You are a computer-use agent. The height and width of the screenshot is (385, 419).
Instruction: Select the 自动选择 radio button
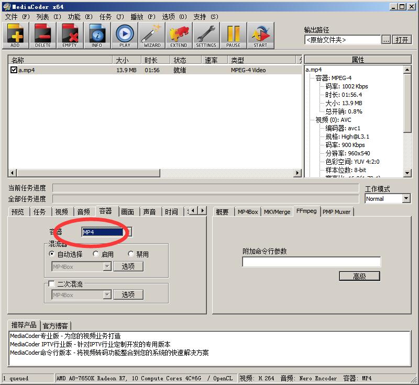52,254
